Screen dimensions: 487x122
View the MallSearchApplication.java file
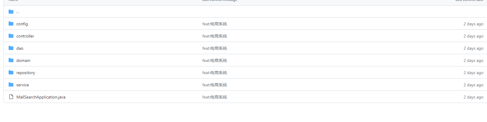[41, 97]
